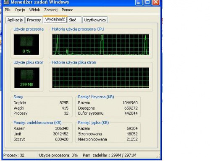Click the CPU usage history graph
The height and width of the screenshot is (161, 210).
(x=100, y=44)
